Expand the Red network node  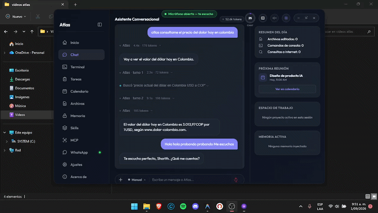point(5,150)
